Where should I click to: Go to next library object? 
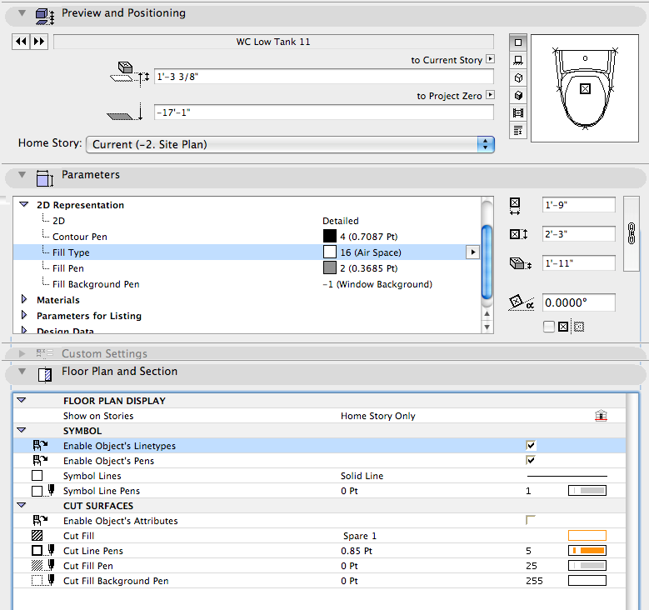click(39, 42)
